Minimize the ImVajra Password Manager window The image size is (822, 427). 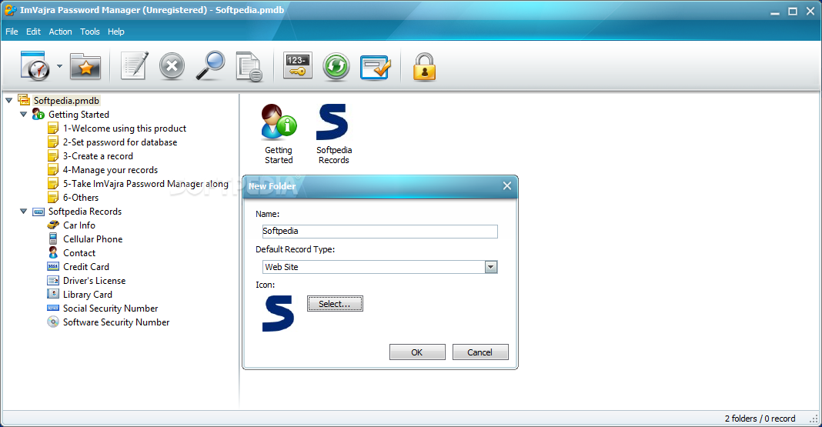(775, 12)
